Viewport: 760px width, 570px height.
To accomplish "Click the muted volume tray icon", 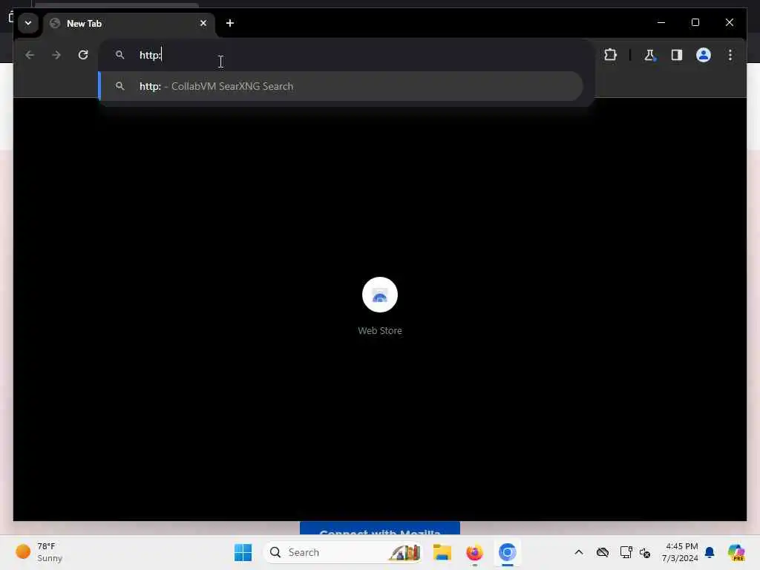I will [645, 552].
